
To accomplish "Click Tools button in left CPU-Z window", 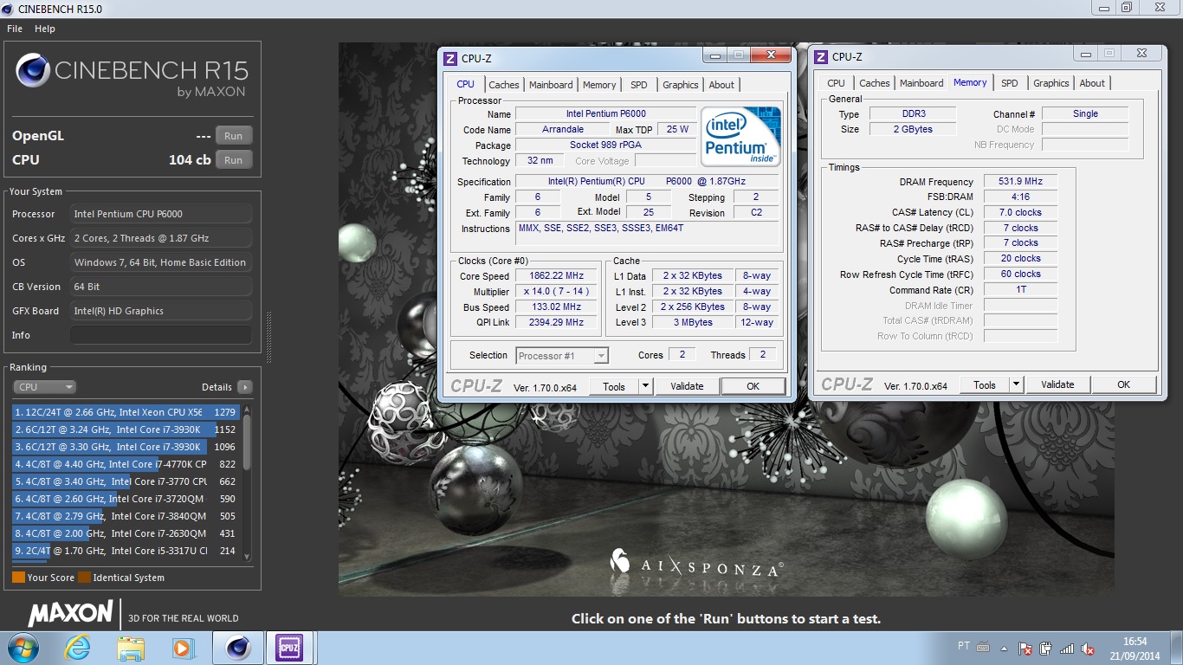I will [614, 387].
